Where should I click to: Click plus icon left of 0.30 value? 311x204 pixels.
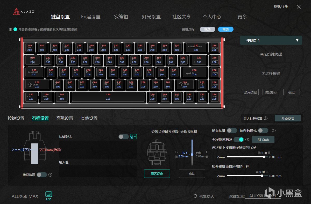point(257,171)
